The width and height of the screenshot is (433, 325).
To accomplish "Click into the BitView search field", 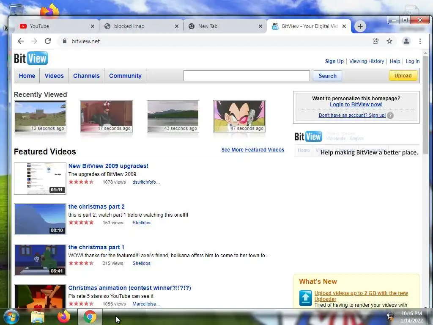I will (x=247, y=76).
